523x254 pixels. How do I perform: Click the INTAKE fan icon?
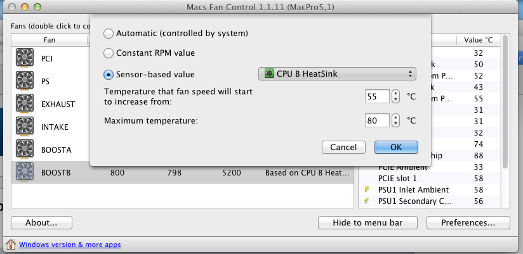tap(25, 127)
